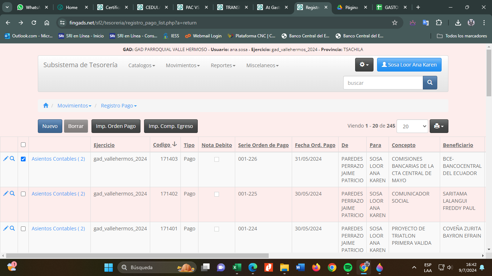Expand the Registro Pago breadcrumb dropdown

pyautogui.click(x=118, y=106)
